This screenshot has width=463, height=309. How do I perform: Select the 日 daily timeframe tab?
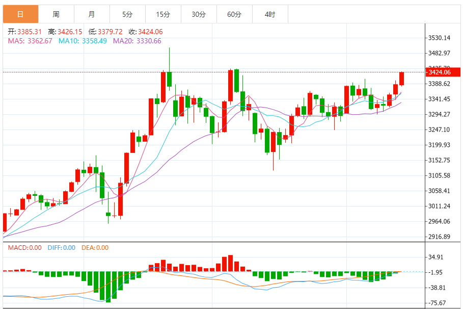(x=21, y=14)
